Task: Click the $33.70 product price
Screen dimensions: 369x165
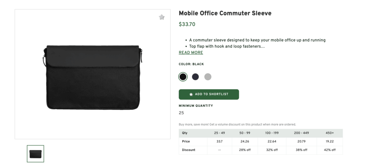Action: (187, 25)
